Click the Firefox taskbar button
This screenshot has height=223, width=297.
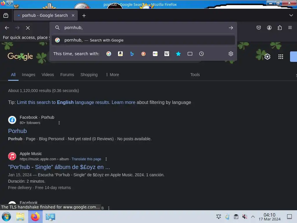coord(35,217)
